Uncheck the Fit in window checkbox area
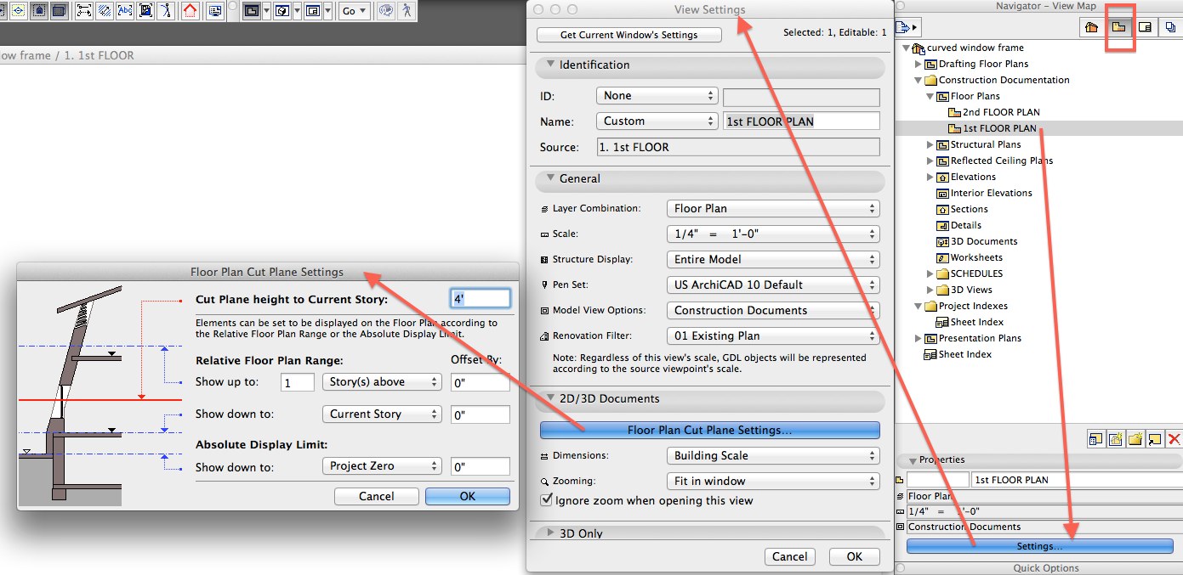1183x575 pixels. (x=772, y=481)
